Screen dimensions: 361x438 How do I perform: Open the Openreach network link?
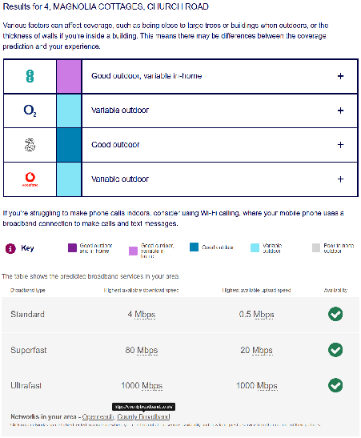click(x=98, y=416)
